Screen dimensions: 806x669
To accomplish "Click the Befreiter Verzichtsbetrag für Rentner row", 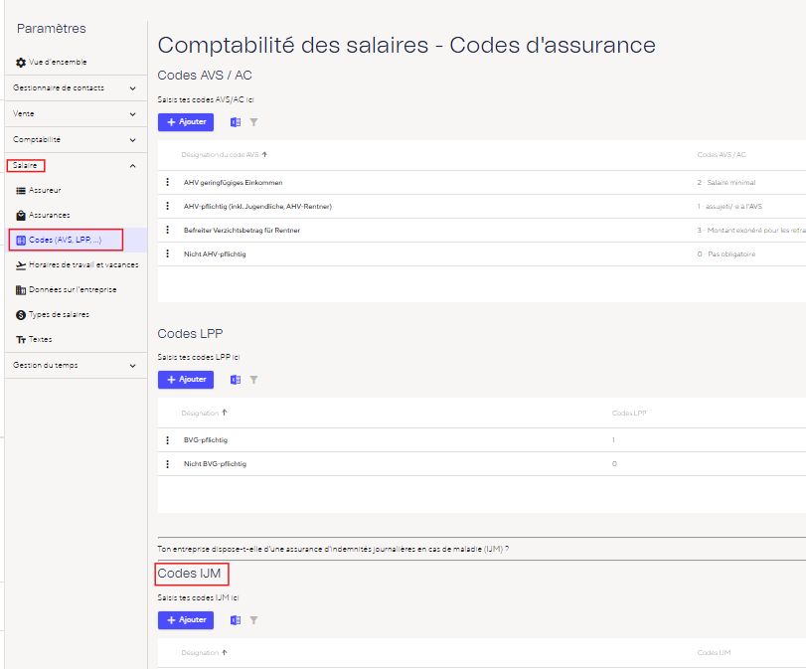I will coord(242,231).
